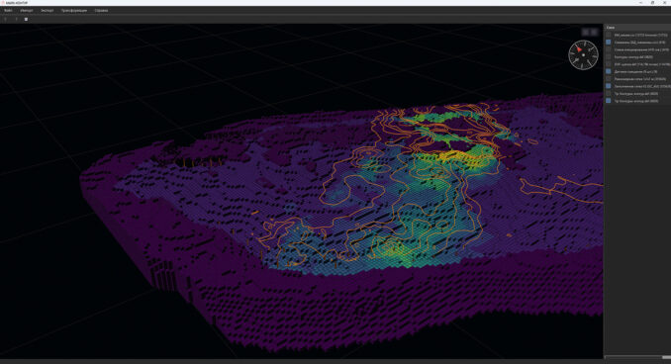The width and height of the screenshot is (671, 364).
Task: Maximize the application window
Action: [652, 3]
